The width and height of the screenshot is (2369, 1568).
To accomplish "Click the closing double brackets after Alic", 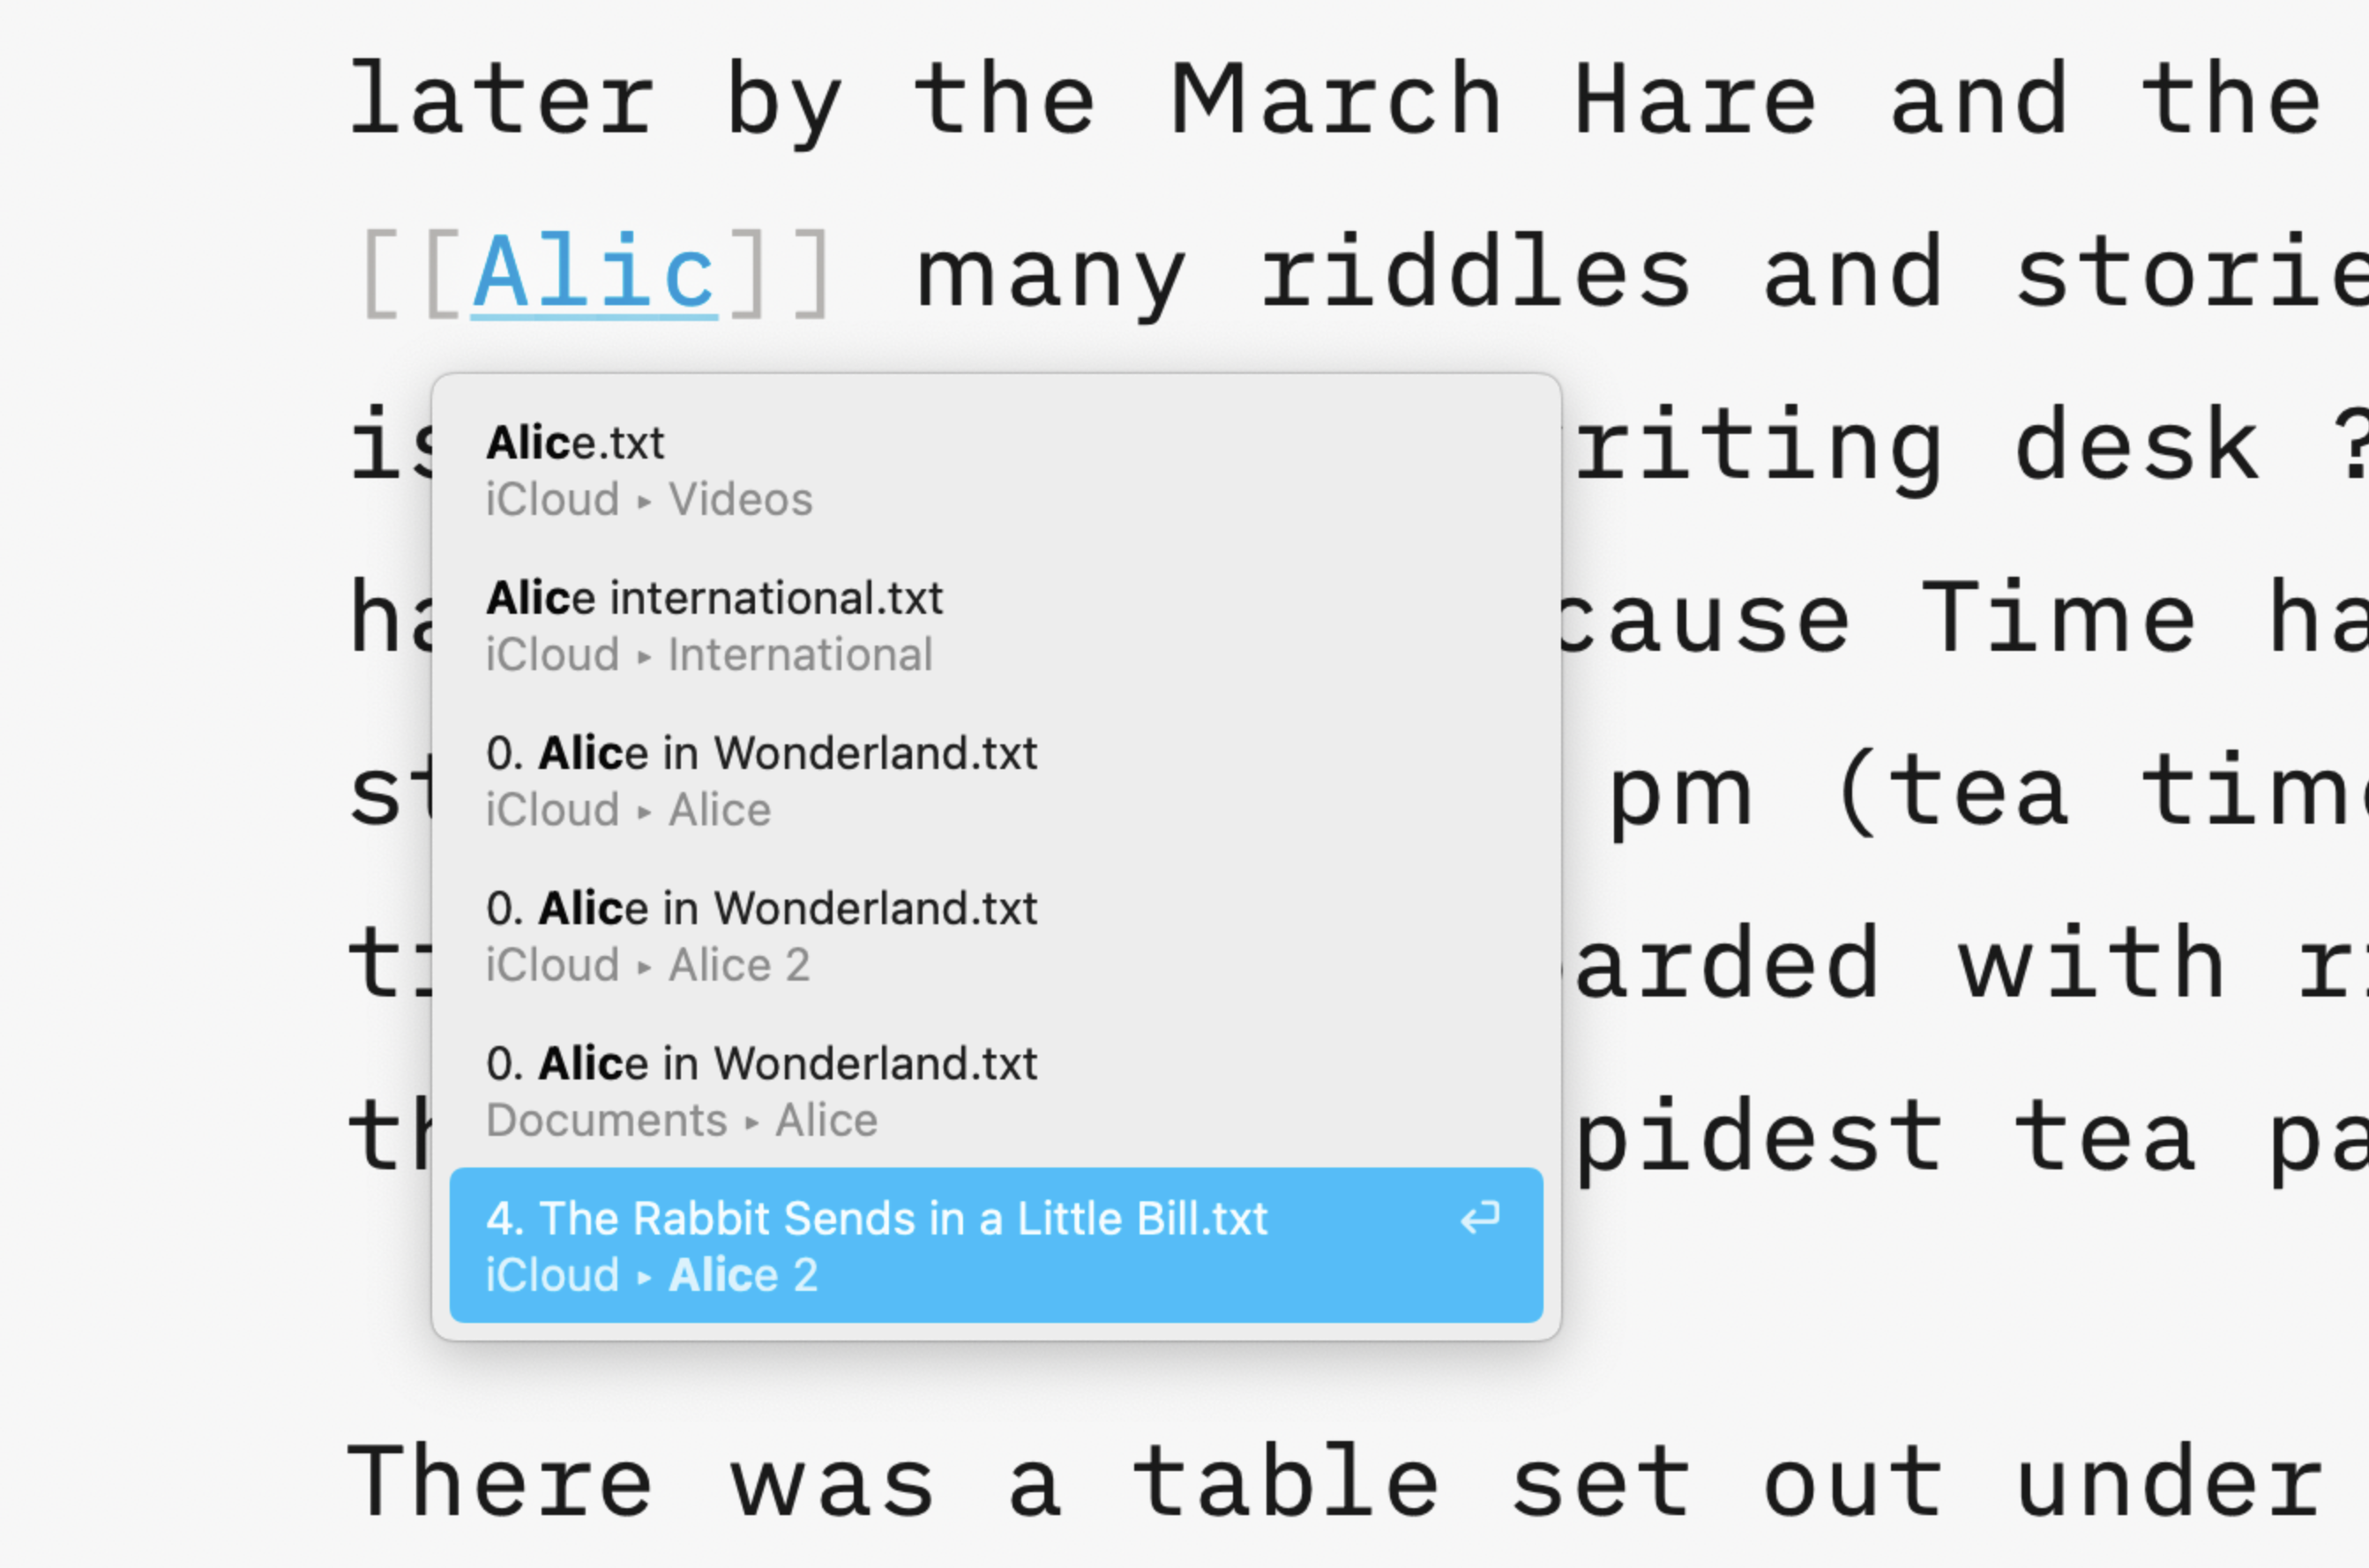I will coord(779,273).
